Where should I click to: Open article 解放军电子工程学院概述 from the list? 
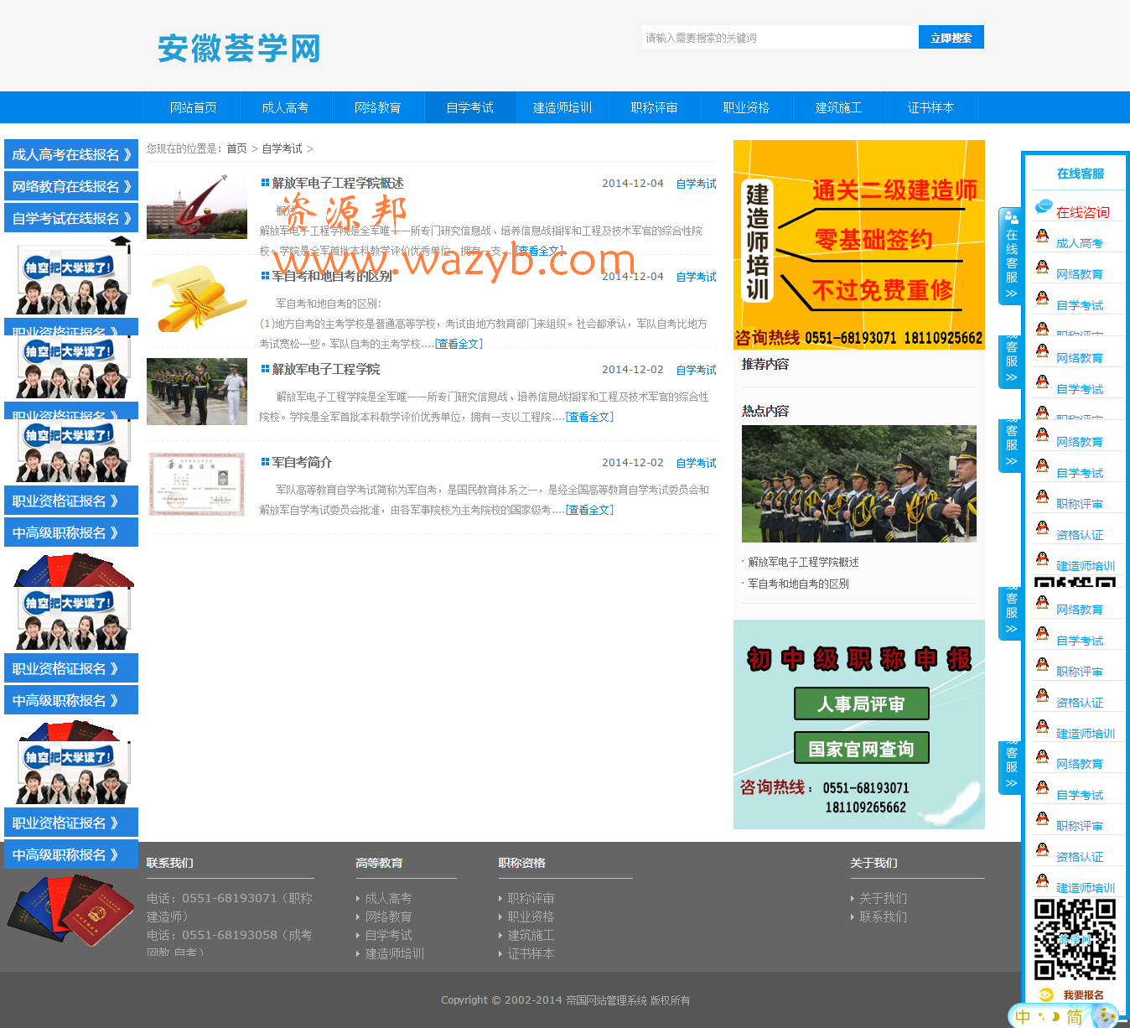338,183
